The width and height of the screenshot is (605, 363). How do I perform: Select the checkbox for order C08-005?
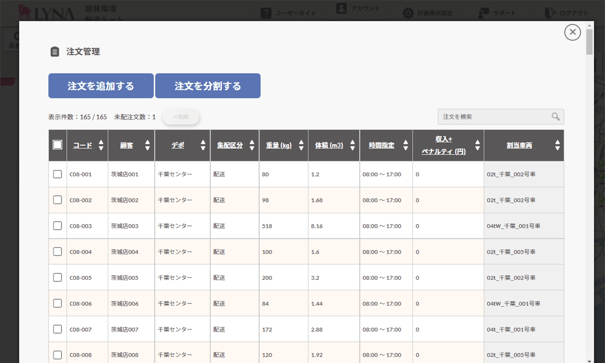point(58,277)
